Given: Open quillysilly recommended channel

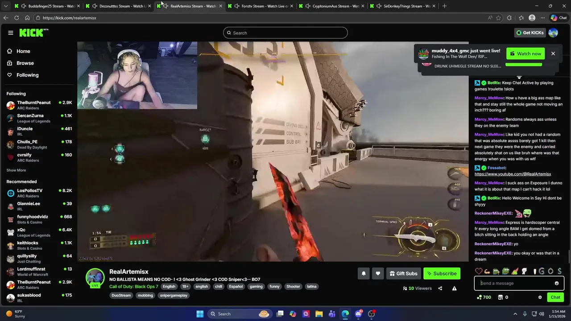Looking at the screenshot, I should [39, 259].
